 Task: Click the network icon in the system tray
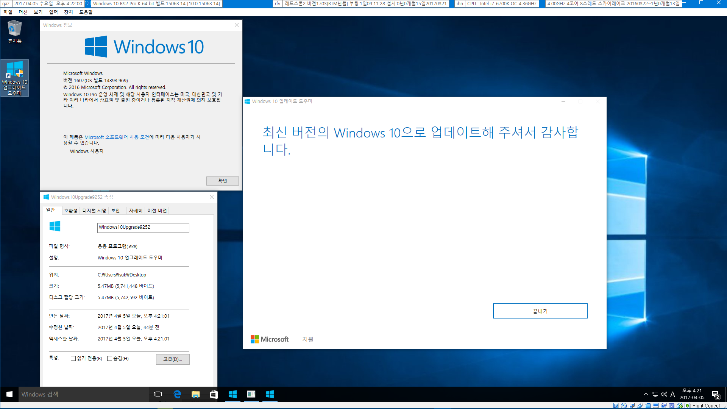[x=655, y=394]
